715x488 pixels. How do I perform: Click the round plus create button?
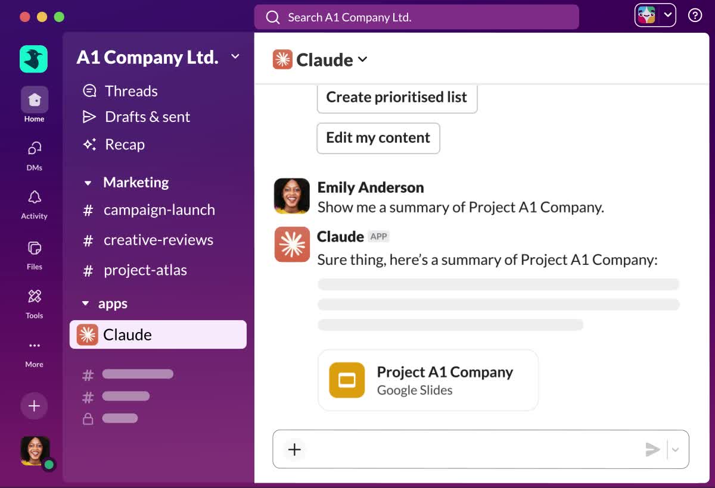point(35,406)
